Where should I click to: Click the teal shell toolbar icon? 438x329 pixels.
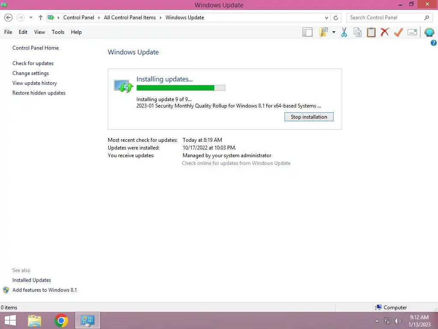click(429, 32)
